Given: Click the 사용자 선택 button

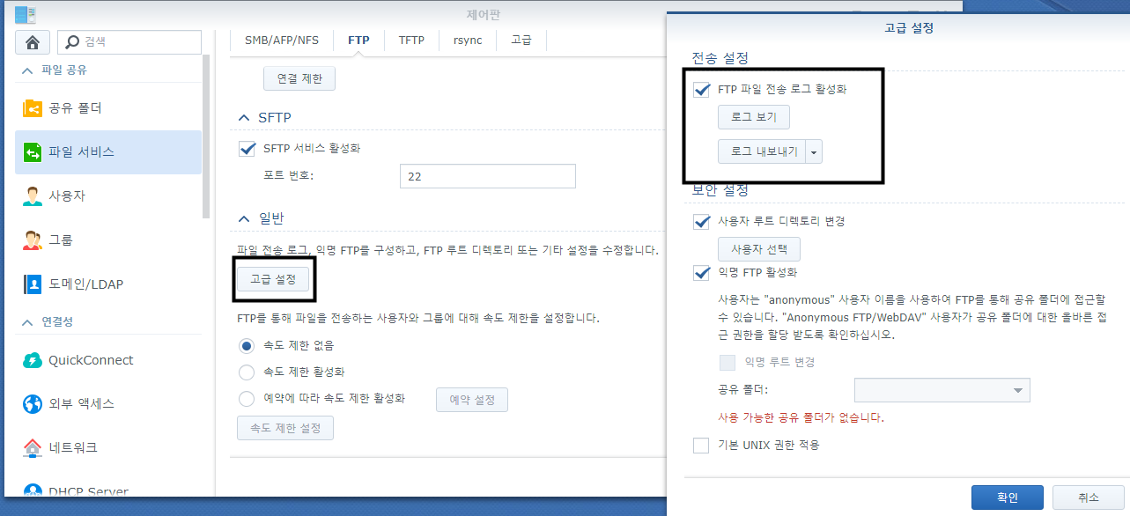Looking at the screenshot, I should pyautogui.click(x=759, y=249).
